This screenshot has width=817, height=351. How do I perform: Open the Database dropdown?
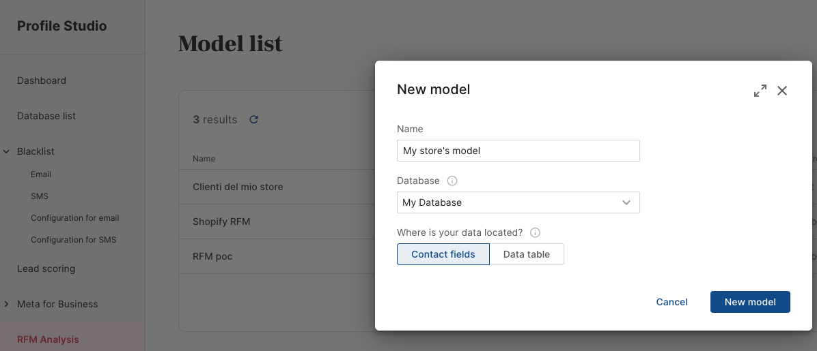pos(518,202)
